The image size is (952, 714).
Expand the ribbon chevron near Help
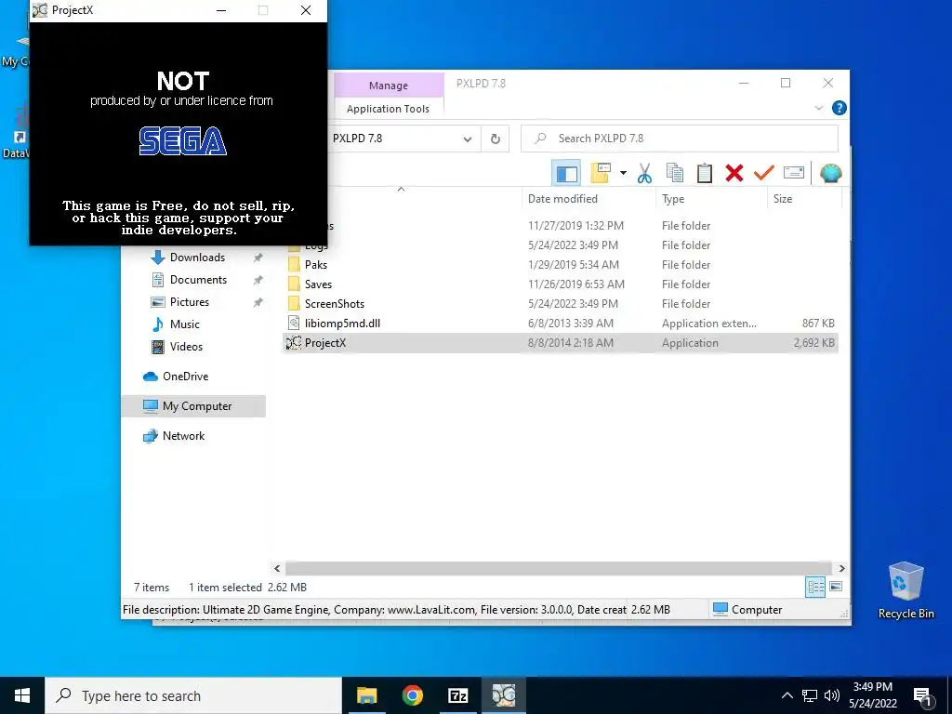point(818,108)
